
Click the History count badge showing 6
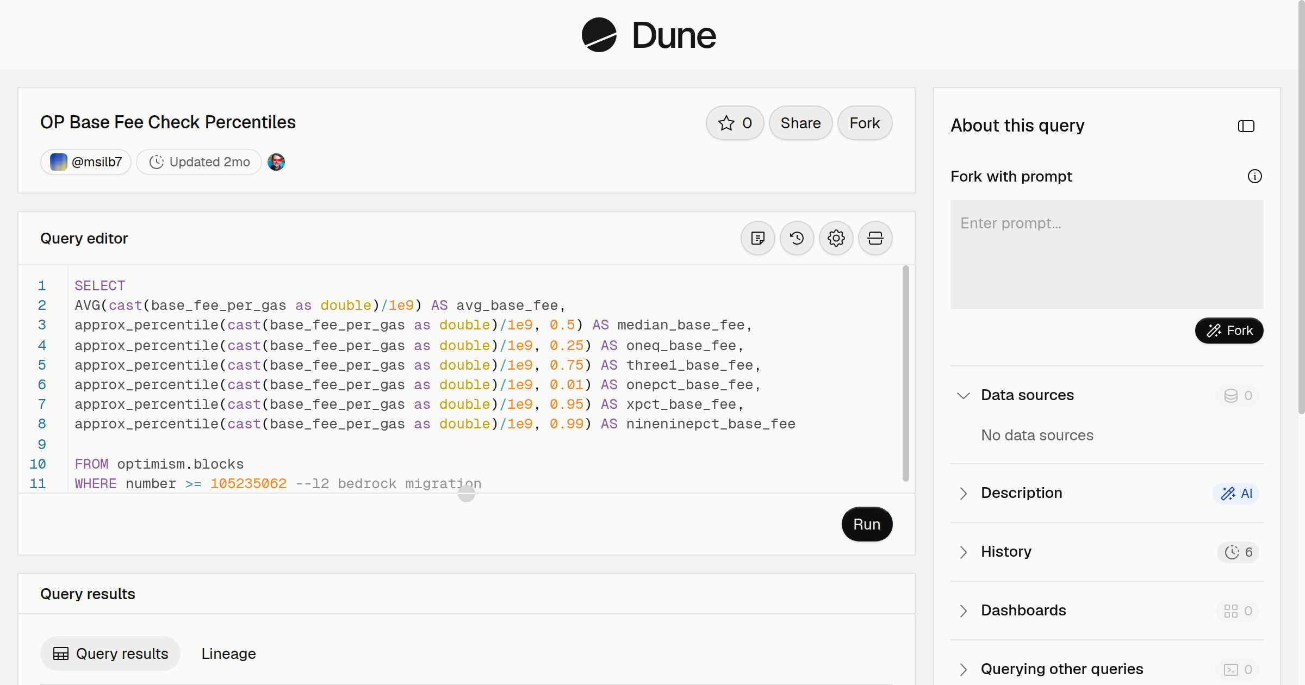(x=1238, y=552)
